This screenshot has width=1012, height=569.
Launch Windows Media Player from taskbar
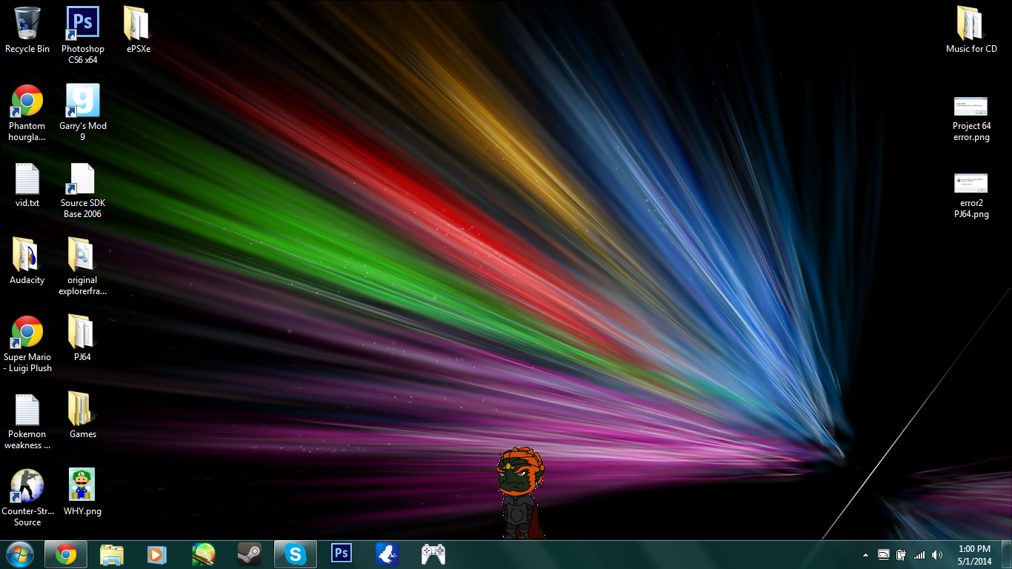click(157, 554)
